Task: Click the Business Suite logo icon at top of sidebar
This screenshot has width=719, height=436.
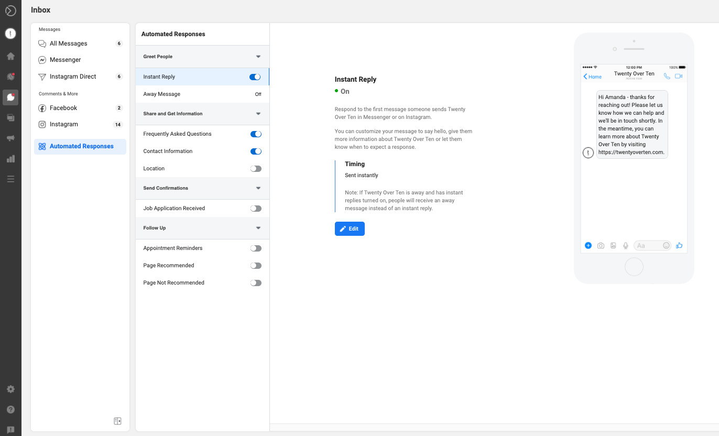Action: (x=10, y=10)
